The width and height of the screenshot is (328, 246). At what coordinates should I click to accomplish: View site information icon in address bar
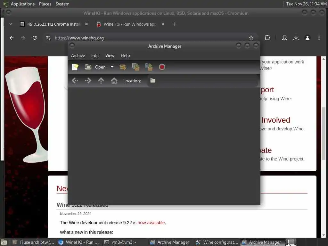pyautogui.click(x=48, y=38)
